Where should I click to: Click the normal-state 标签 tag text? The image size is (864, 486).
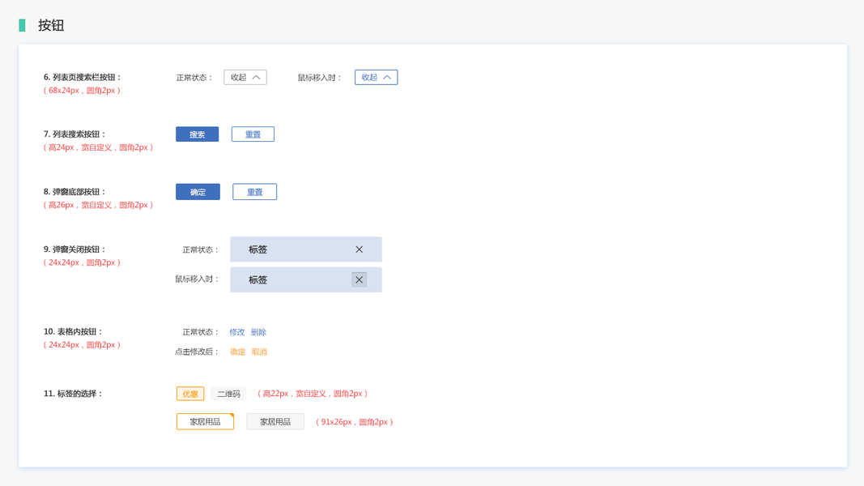coord(257,249)
